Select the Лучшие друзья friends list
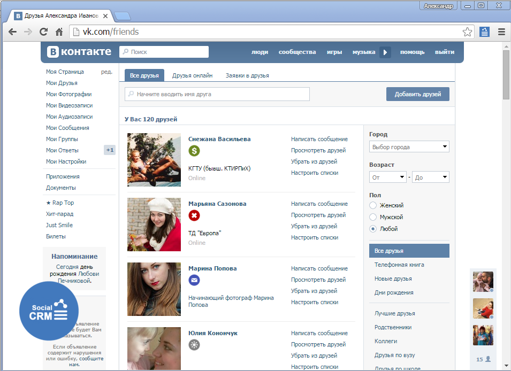511x371 pixels. pyautogui.click(x=395, y=313)
